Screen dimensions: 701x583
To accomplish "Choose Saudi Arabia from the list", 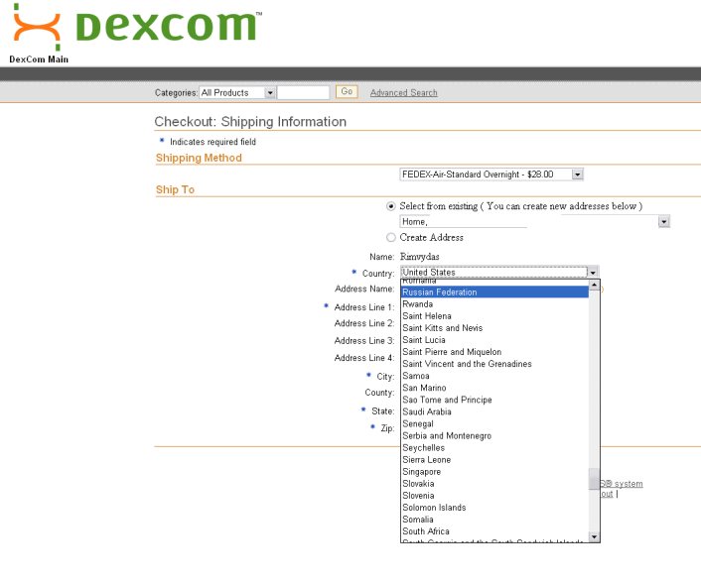I will [x=427, y=412].
